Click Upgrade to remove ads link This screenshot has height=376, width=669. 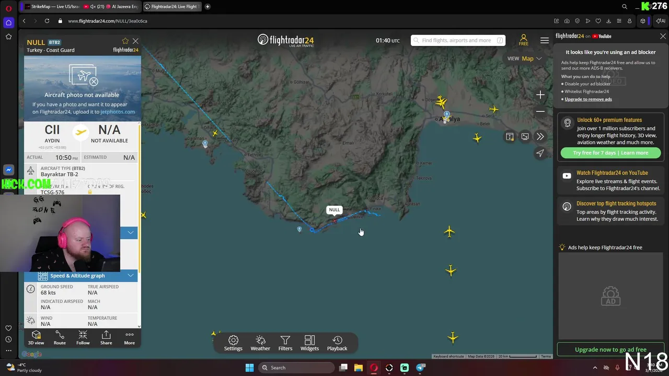point(588,99)
